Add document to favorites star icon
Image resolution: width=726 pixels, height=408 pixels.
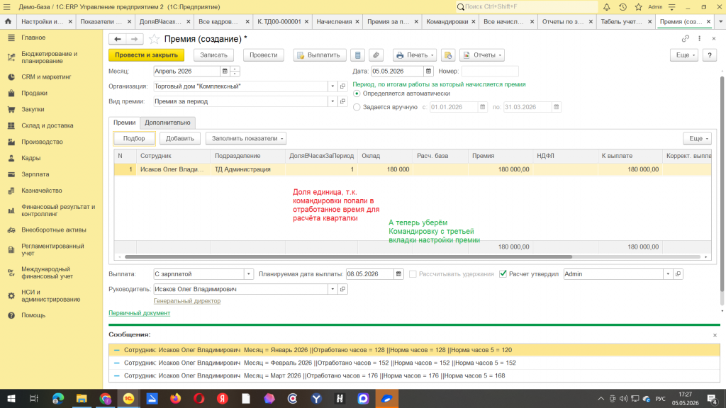[154, 39]
